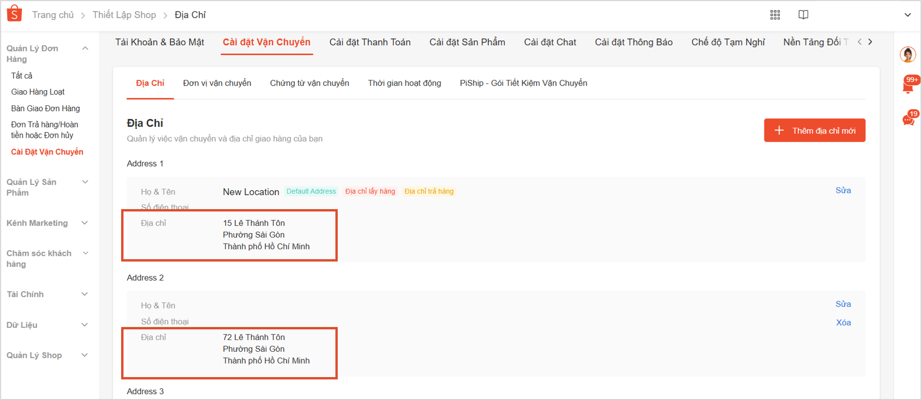Open the apps grid icon

775,15
